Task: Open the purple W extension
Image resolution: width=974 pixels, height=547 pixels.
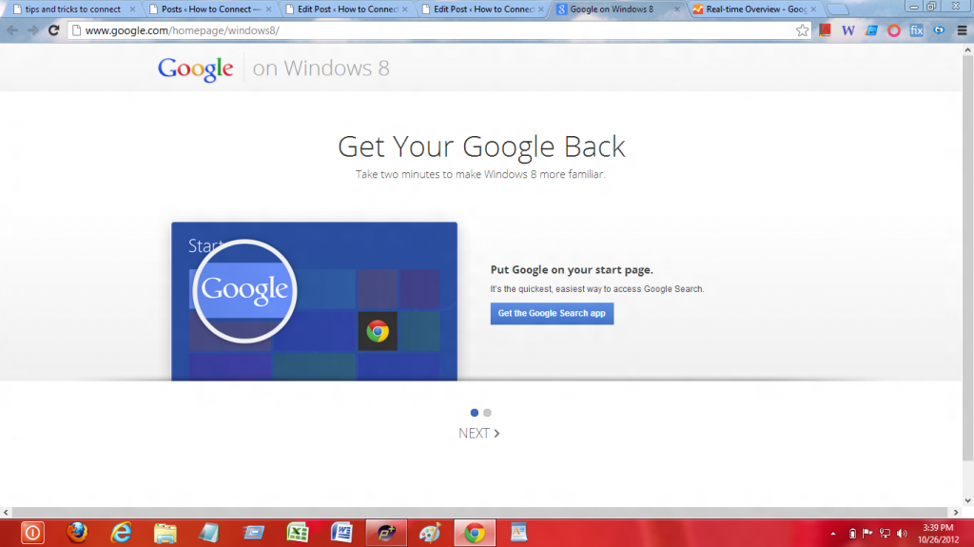Action: click(x=847, y=29)
